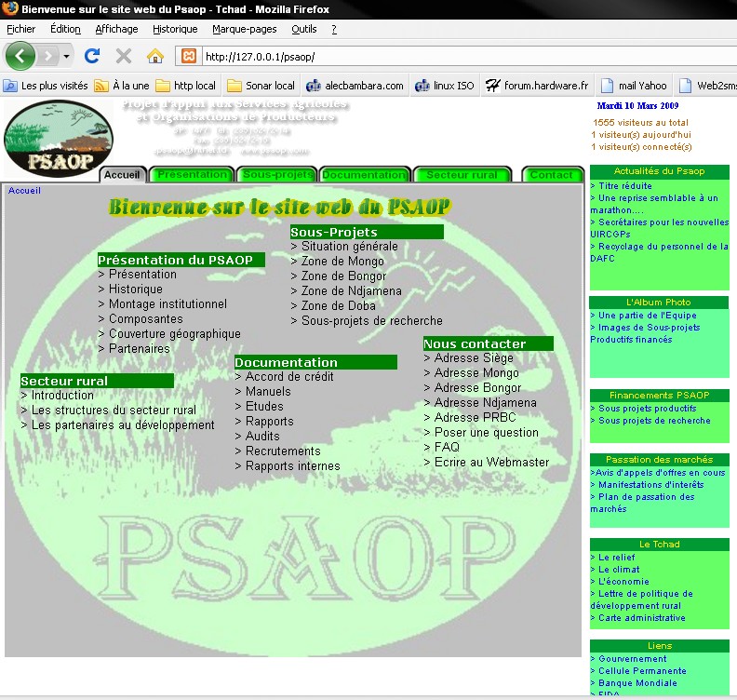Go to the Firefox home page icon
Image resolution: width=737 pixels, height=700 pixels.
pyautogui.click(x=155, y=56)
